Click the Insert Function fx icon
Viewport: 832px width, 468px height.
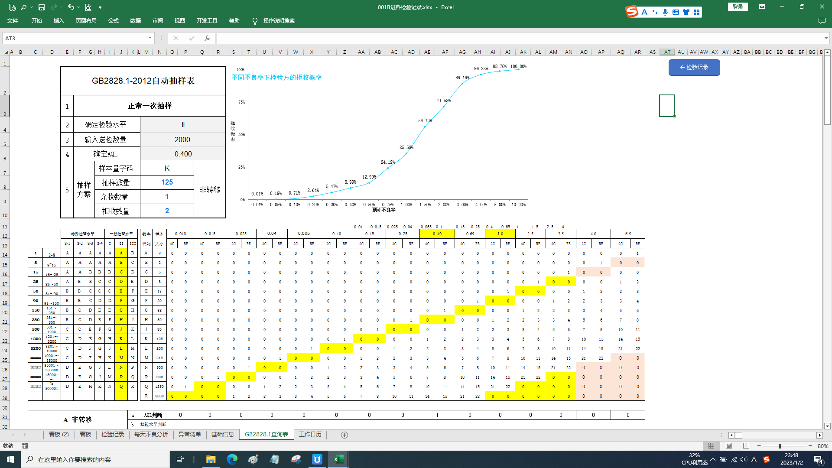pyautogui.click(x=207, y=38)
